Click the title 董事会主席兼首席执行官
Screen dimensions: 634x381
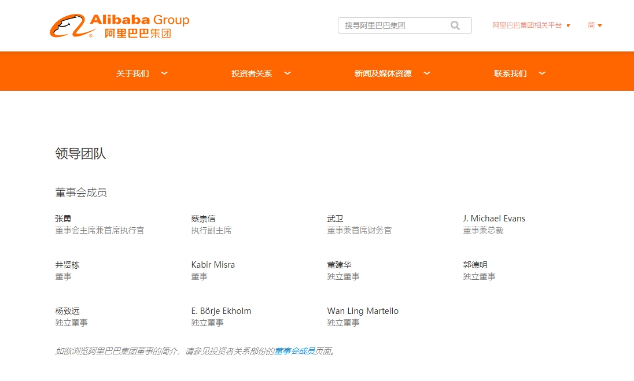point(99,230)
